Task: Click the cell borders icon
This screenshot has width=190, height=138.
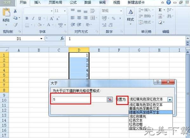Action: 27,25
